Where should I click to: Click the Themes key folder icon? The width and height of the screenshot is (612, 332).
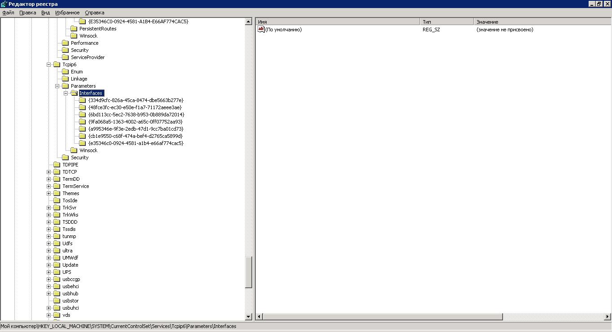[57, 193]
